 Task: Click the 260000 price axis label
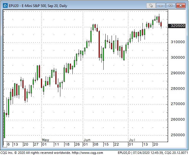(178, 119)
